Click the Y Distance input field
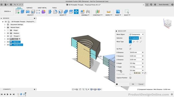The height and width of the screenshot is (97, 174). (136, 56)
